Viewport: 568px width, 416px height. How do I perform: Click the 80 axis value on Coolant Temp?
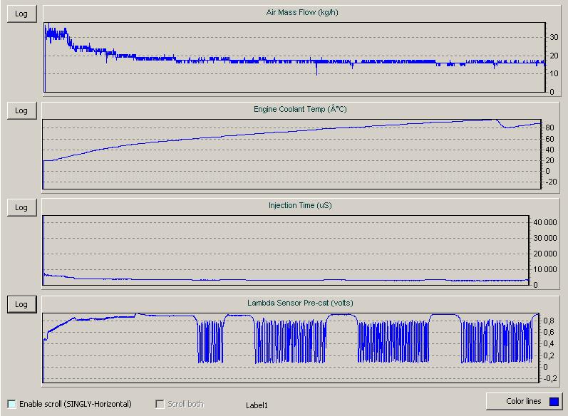point(549,128)
